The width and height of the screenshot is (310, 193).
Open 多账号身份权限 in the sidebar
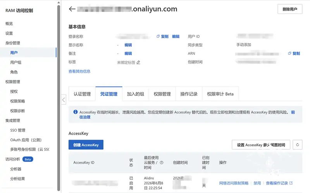coord(30,149)
